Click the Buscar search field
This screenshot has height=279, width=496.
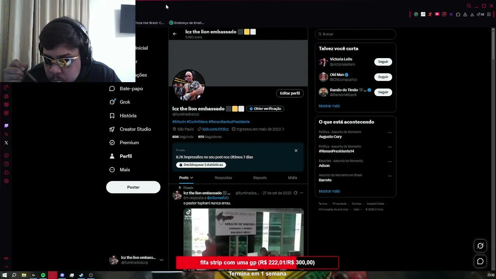(355, 34)
